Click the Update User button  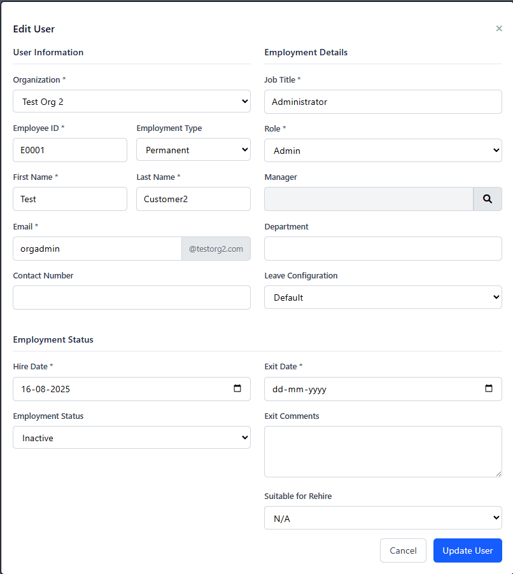467,550
